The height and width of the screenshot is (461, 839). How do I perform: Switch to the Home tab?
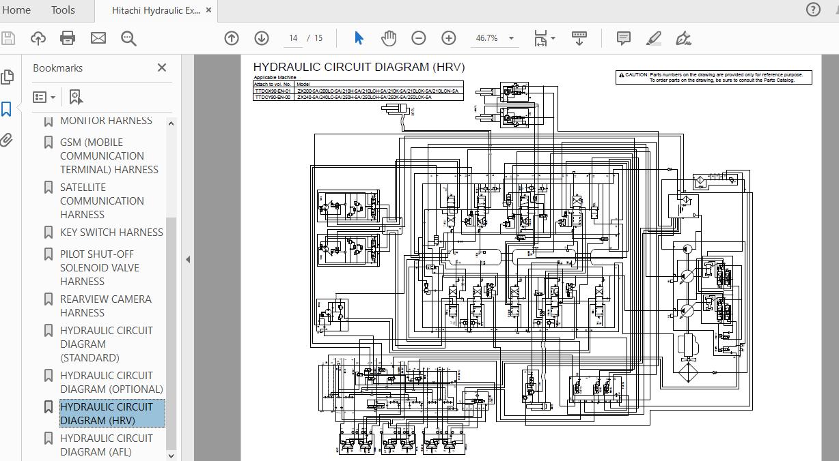(16, 10)
